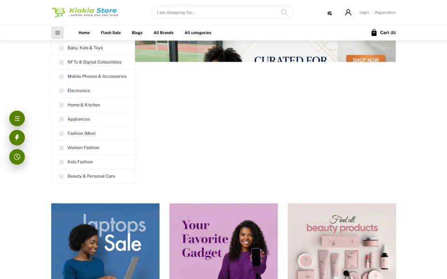Click the user profile icon
The width and height of the screenshot is (447, 279).
(x=348, y=12)
